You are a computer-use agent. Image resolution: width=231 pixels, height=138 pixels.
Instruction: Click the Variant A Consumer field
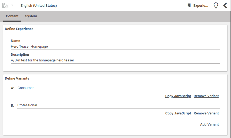118,88
